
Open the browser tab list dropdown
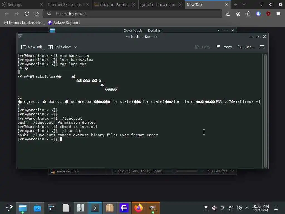pos(244,4)
